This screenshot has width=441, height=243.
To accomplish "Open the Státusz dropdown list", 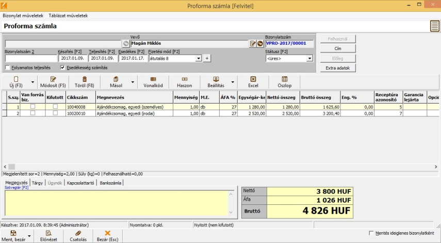I will (309, 59).
